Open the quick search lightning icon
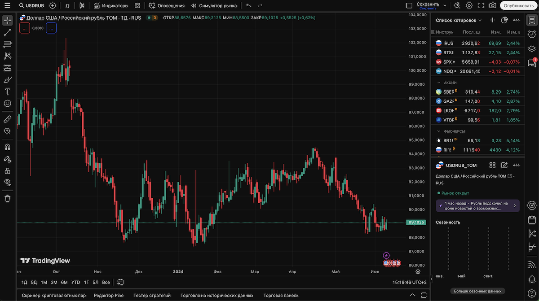539x301 pixels. (x=457, y=5)
